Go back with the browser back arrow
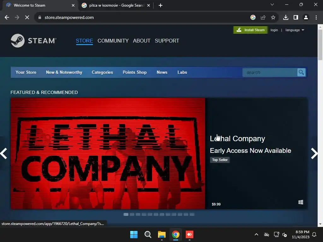The width and height of the screenshot is (323, 242). click(x=7, y=18)
